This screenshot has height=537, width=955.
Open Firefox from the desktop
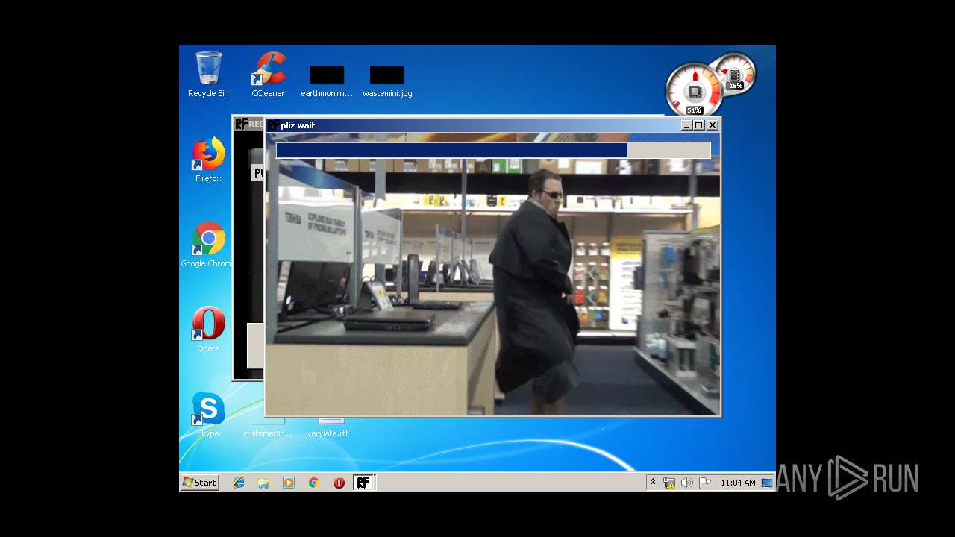[x=208, y=159]
